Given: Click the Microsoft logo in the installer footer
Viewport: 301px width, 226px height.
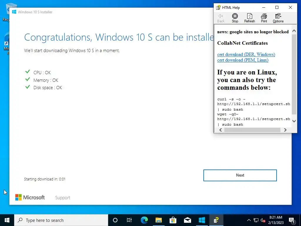Looking at the screenshot, I should 30,197.
